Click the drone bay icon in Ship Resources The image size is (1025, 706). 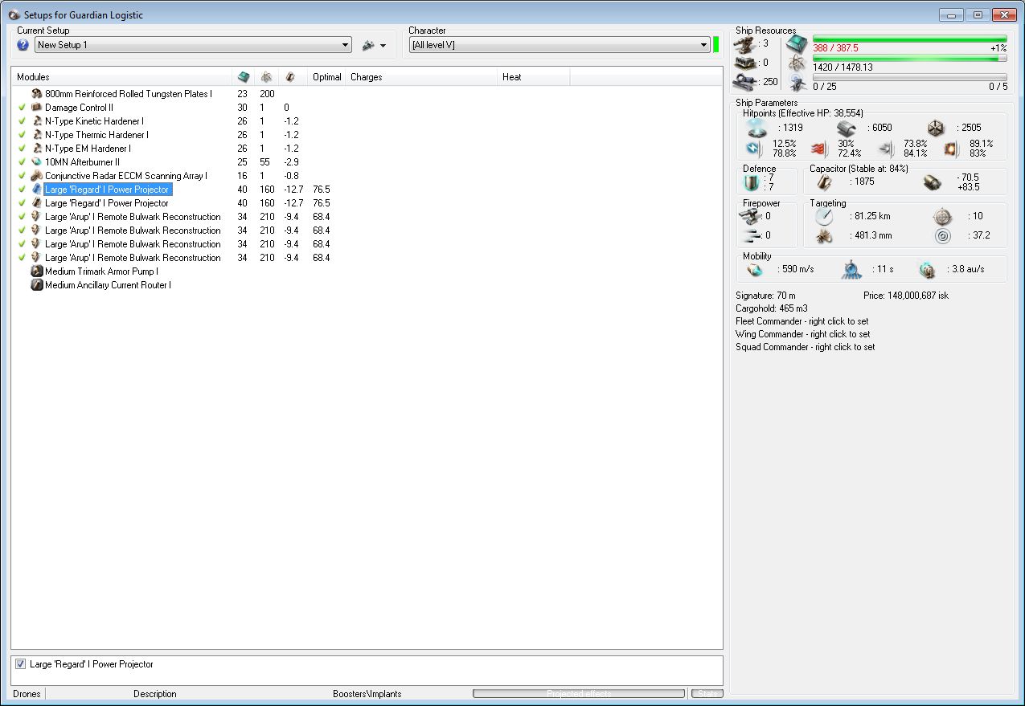(x=797, y=82)
